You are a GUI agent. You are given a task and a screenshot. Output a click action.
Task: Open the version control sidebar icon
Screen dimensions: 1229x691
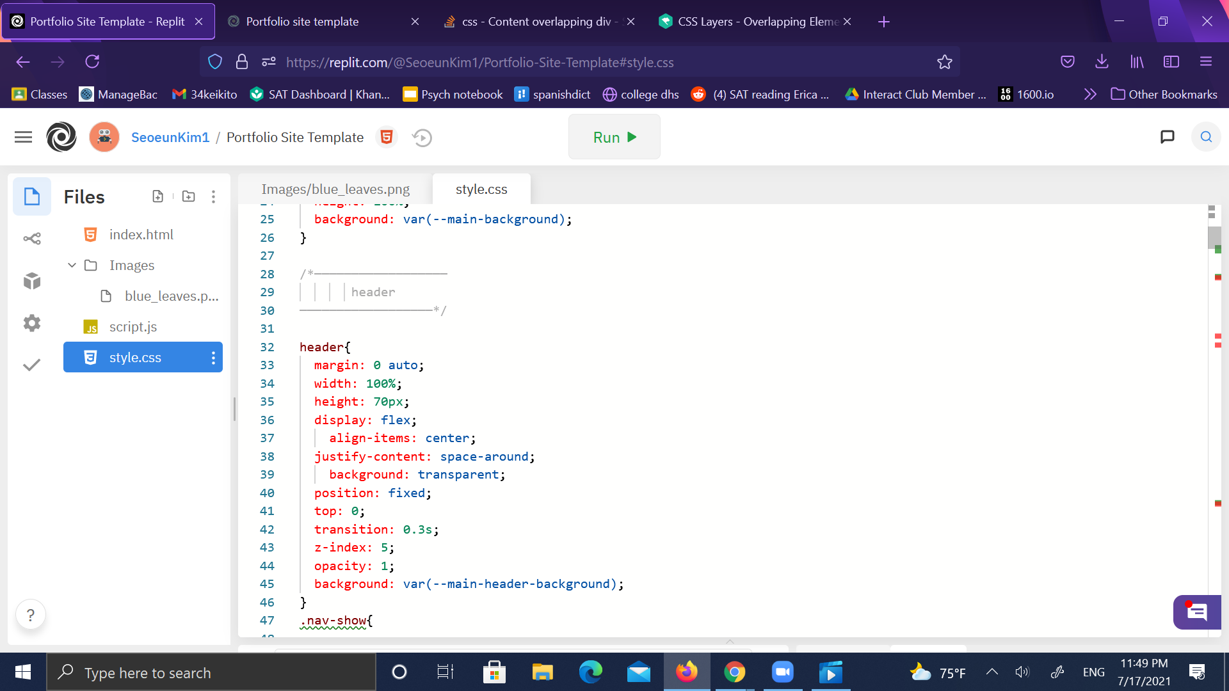click(32, 239)
